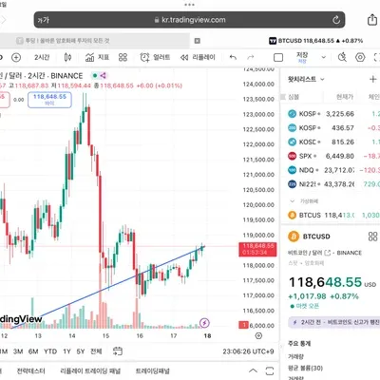Screen dimensions: 380x380
Task: Click the axis target icon below price scale
Action: [258, 335]
